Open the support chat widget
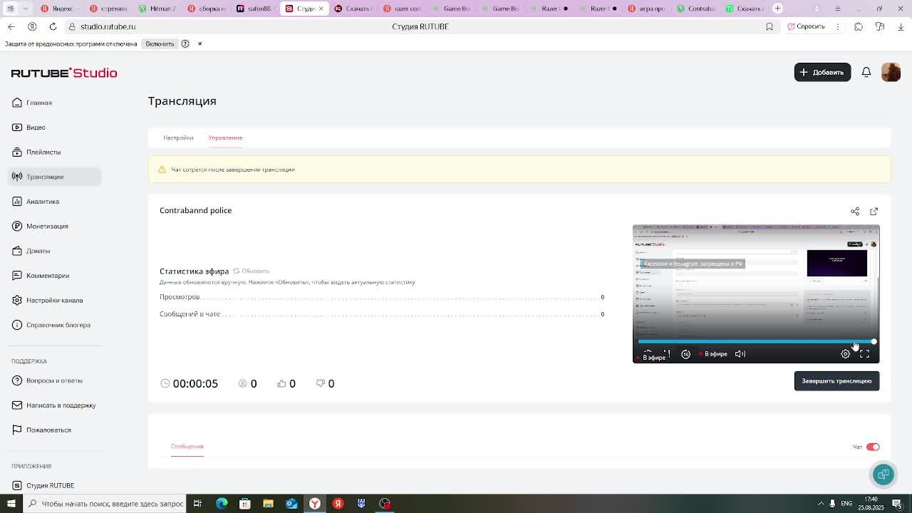Screen dimensions: 912x513 pyautogui.click(x=883, y=475)
